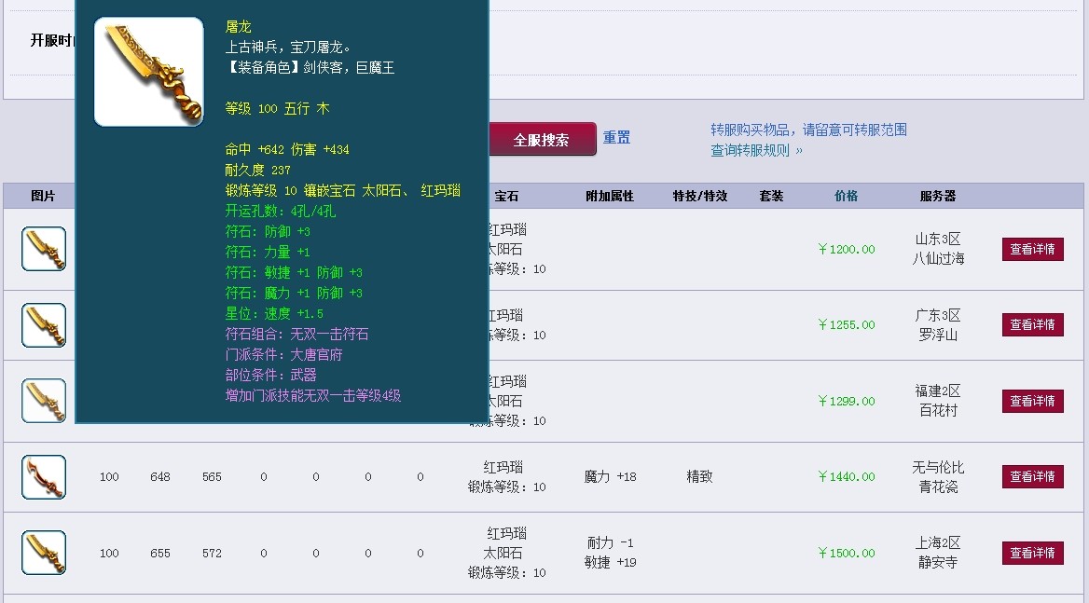Click the 宝石 column header

[x=506, y=196]
